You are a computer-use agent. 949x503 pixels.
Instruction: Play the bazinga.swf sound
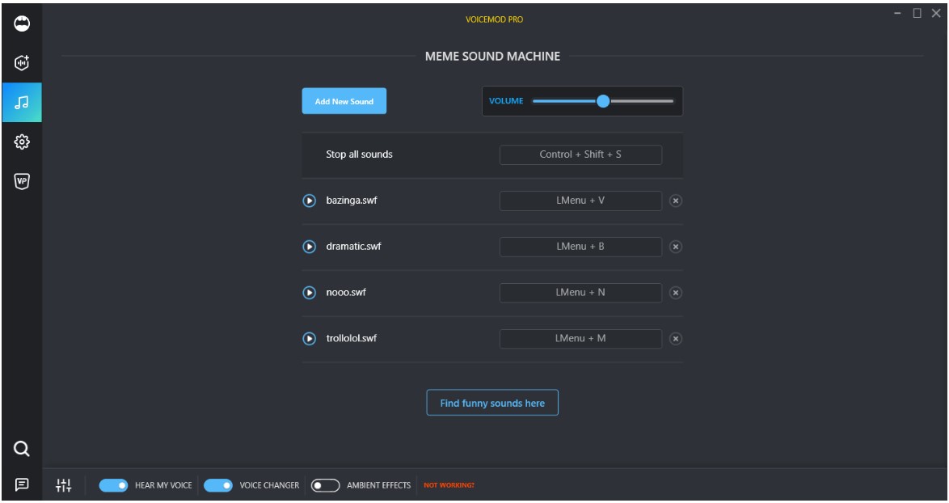point(310,201)
